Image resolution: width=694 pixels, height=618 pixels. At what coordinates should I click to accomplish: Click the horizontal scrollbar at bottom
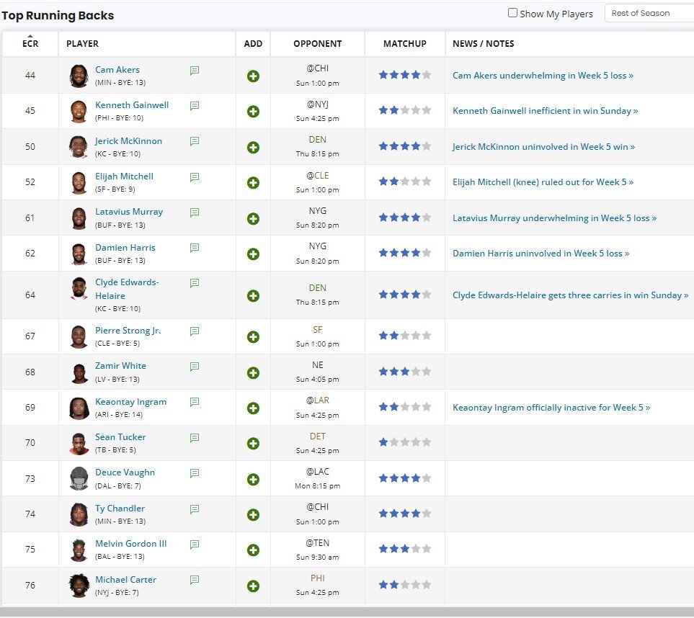coord(346,612)
